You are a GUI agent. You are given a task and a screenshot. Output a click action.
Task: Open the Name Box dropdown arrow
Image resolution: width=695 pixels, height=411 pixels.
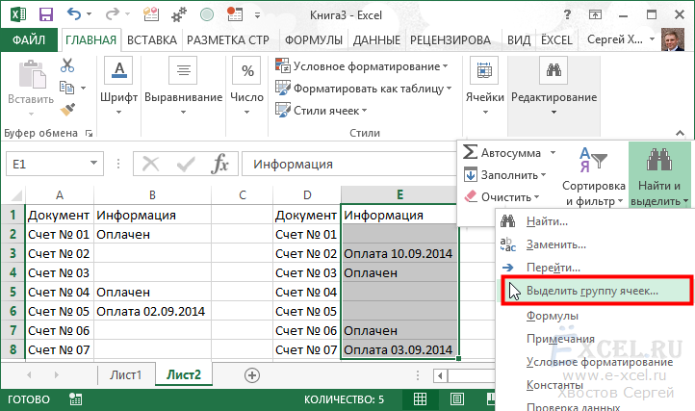(x=94, y=164)
